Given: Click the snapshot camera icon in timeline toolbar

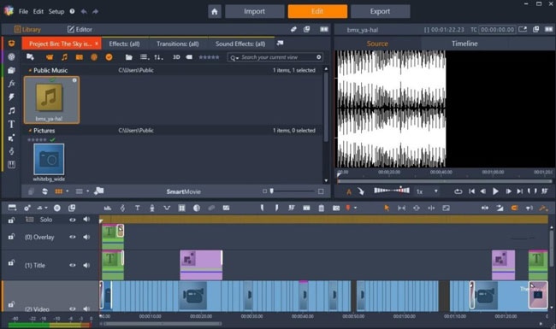Looking at the screenshot, I should 336,209.
